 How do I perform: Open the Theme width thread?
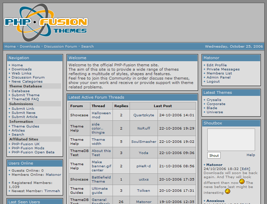pos(99,141)
